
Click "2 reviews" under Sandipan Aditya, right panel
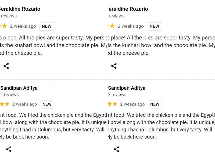click(x=117, y=94)
